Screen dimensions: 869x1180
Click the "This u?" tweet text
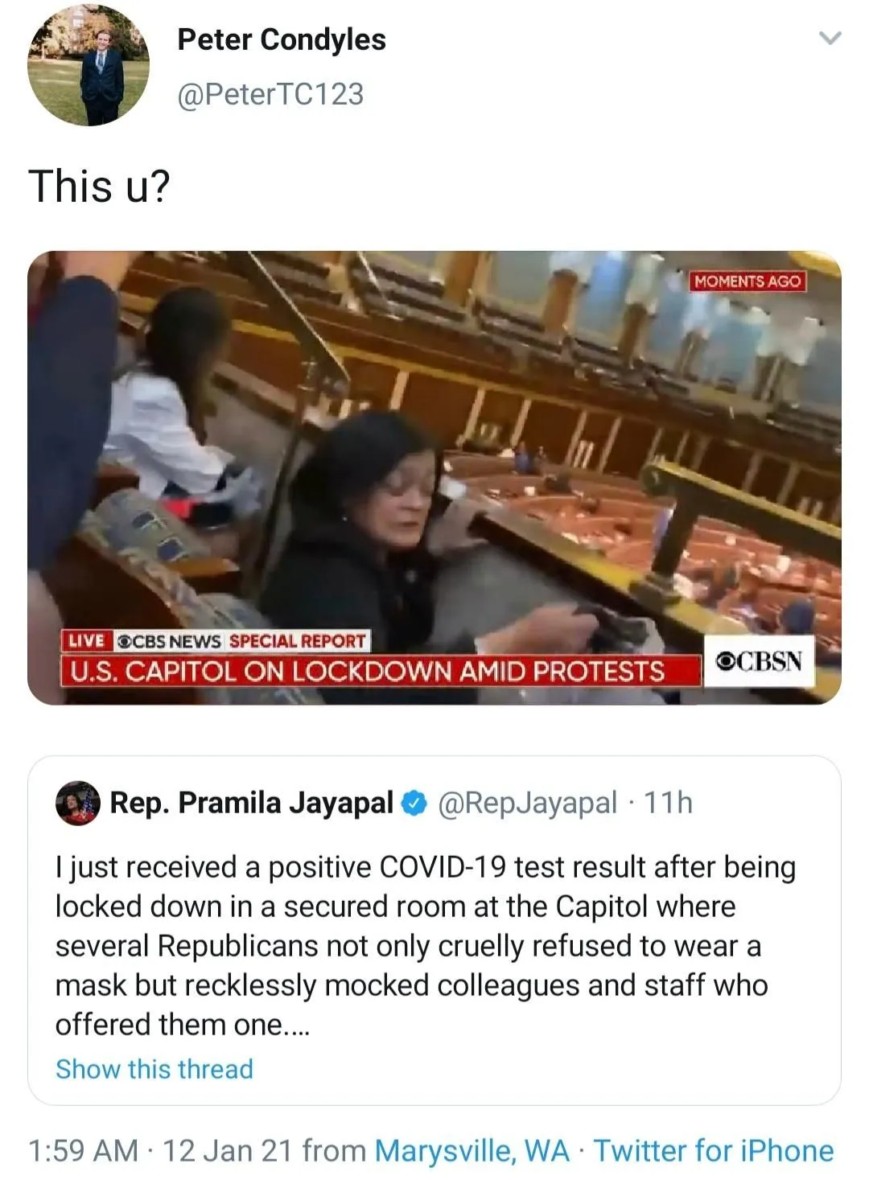tap(100, 187)
